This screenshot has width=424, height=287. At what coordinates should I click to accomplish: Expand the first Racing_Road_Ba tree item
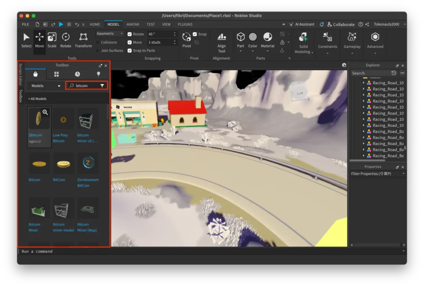tap(364, 131)
